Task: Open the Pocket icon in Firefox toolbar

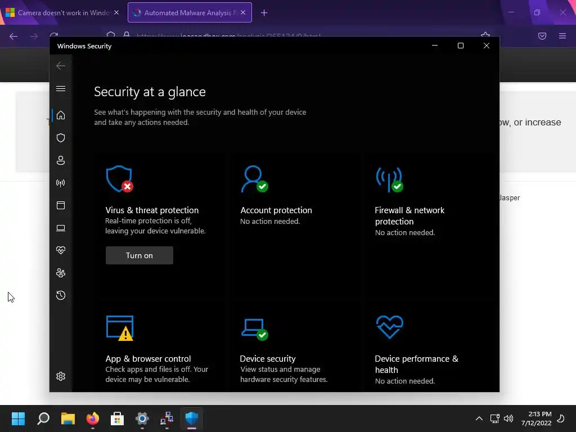Action: pos(542,36)
